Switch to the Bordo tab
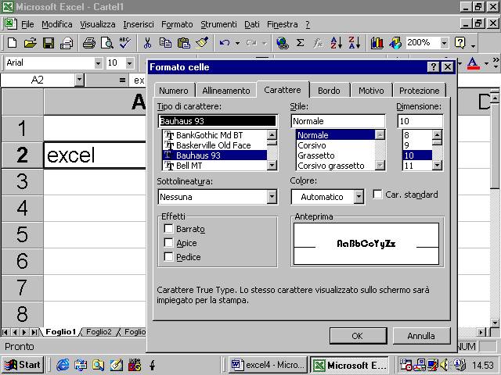Screen dimensions: 501x375 tap(329, 91)
